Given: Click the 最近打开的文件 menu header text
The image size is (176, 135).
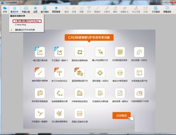Looking at the screenshot, I should coord(18,16).
